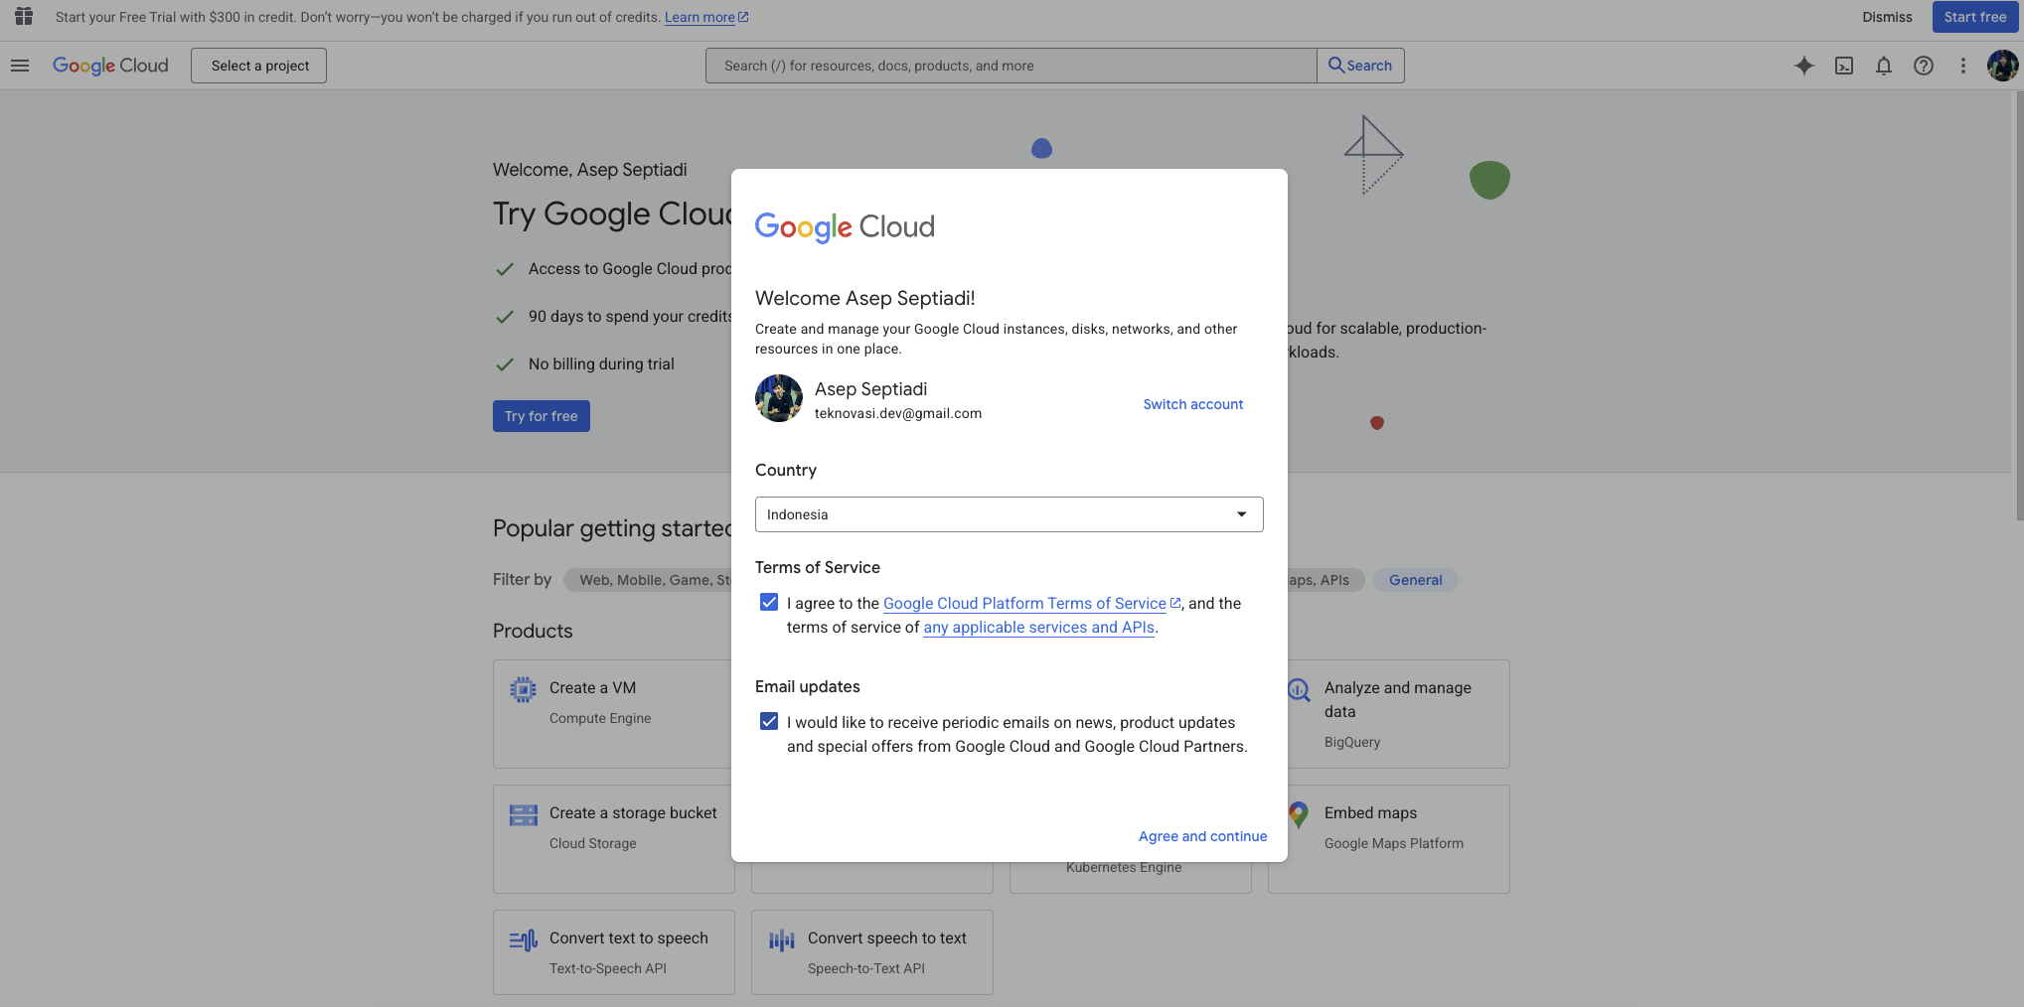Open the main navigation hamburger menu
The height and width of the screenshot is (1007, 2024).
pyautogui.click(x=20, y=66)
